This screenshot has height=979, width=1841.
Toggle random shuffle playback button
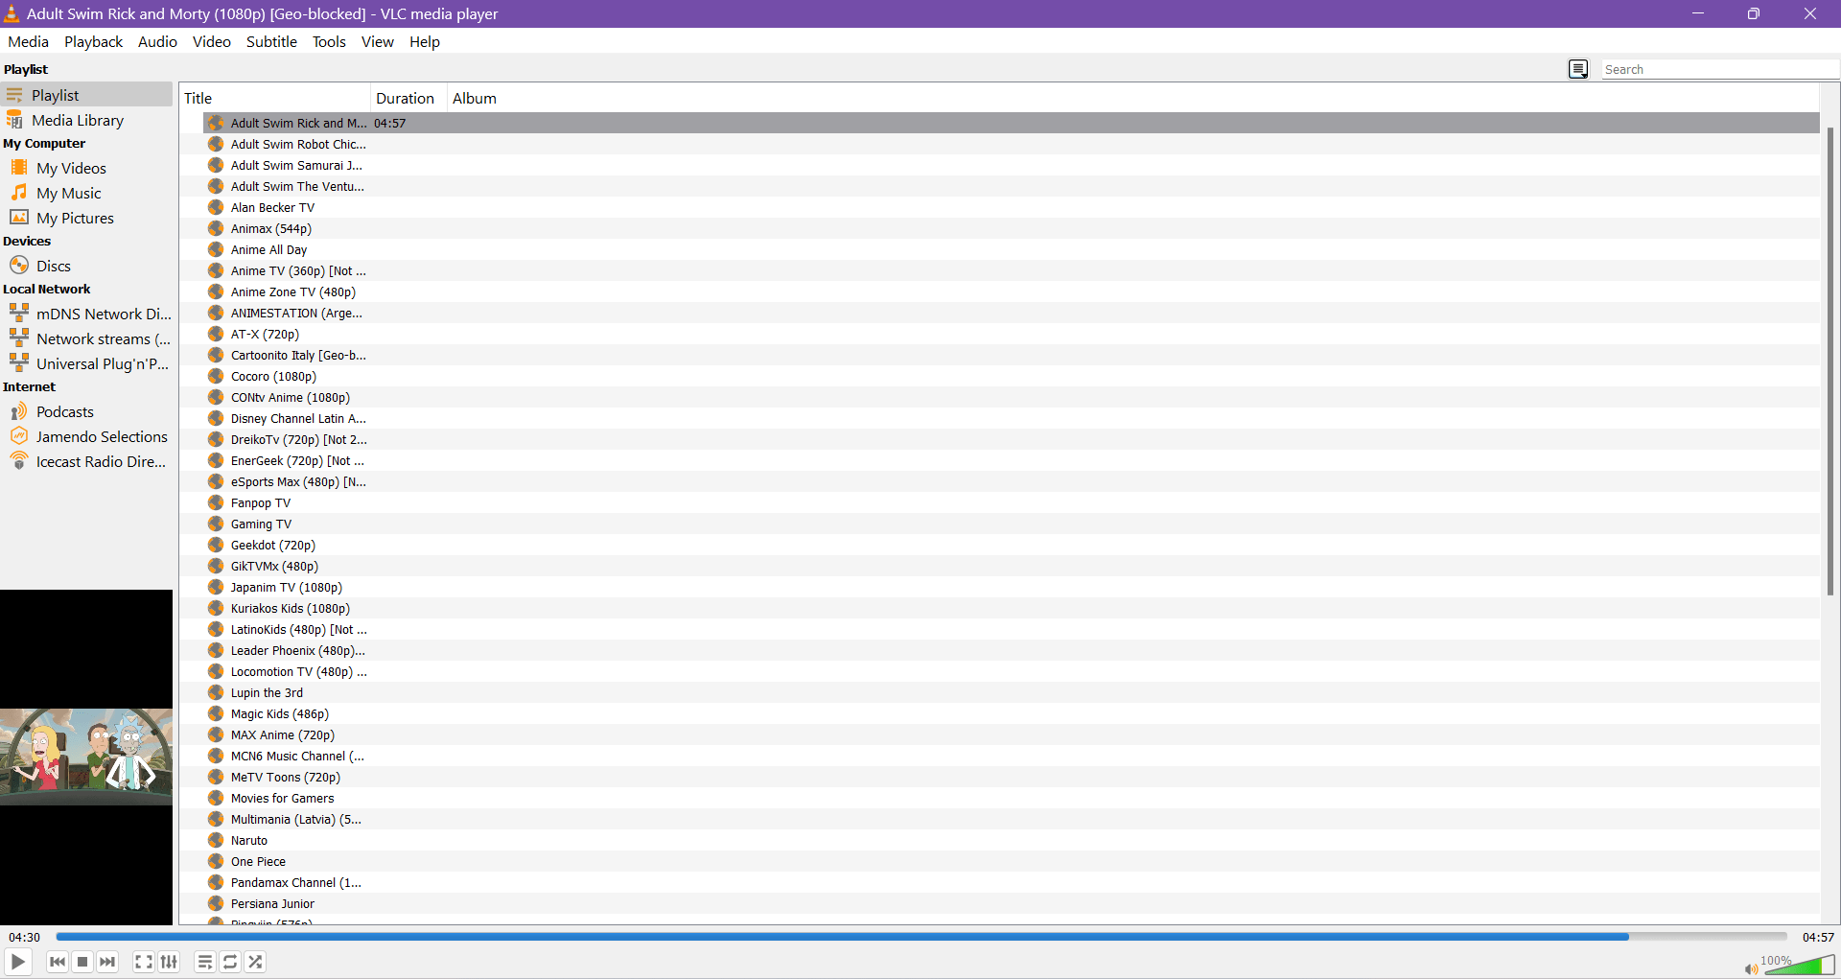(255, 962)
